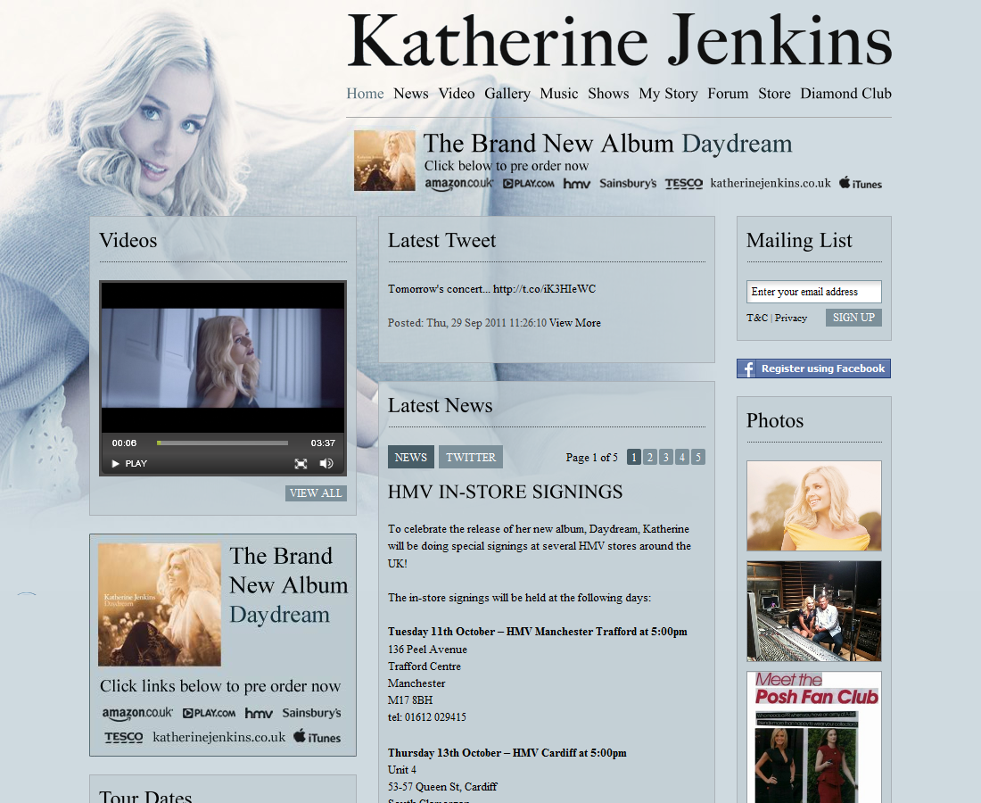
Task: Open the Store menu item
Action: tap(774, 94)
